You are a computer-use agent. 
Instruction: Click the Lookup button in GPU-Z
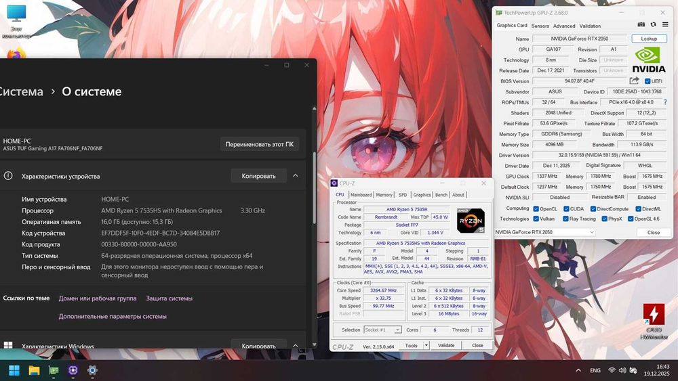(649, 39)
